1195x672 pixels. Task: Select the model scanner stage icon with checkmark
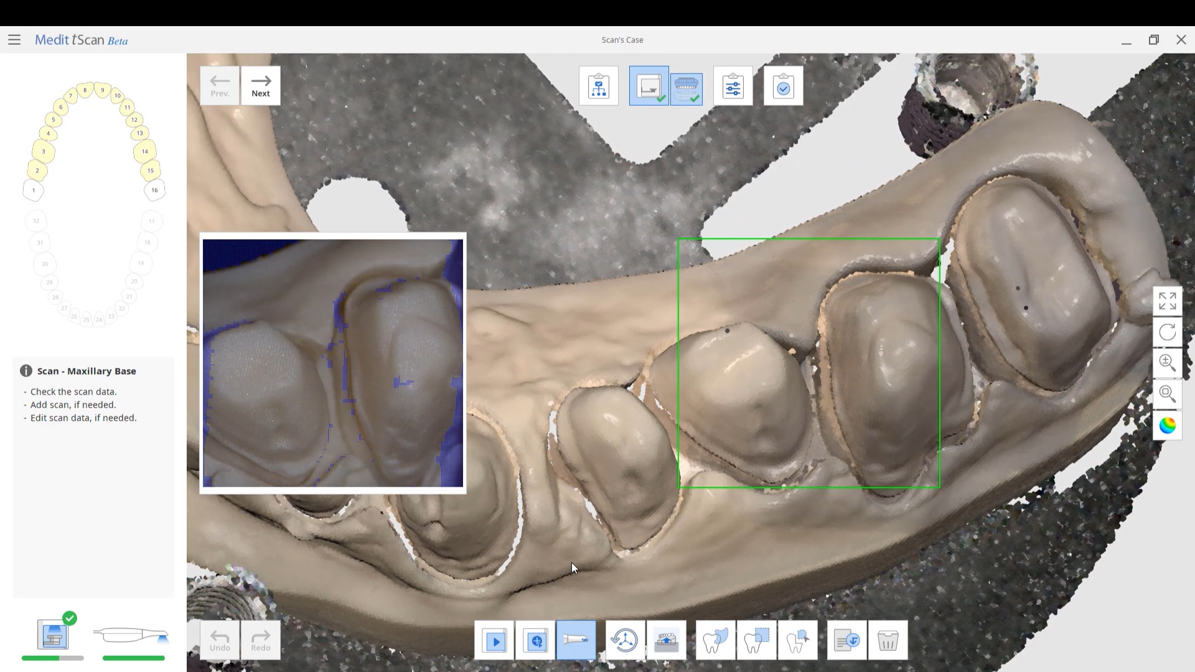click(53, 633)
